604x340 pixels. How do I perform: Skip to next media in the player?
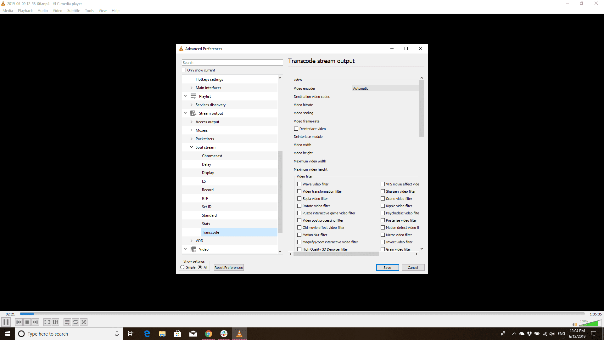[x=35, y=322]
